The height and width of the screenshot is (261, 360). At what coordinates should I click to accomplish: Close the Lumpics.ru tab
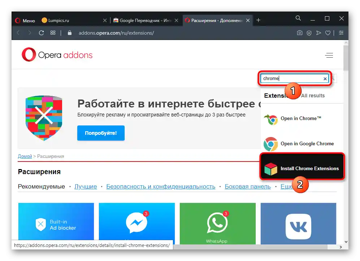pos(105,21)
